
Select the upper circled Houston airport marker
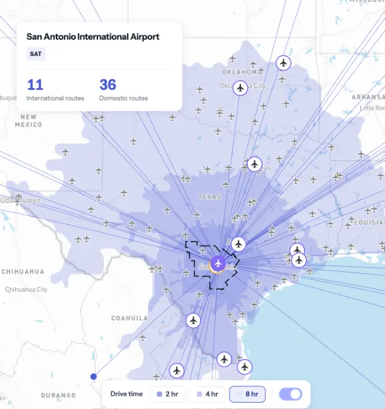click(297, 250)
